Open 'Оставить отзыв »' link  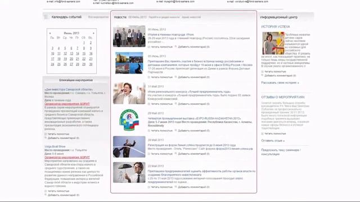pos(273,141)
